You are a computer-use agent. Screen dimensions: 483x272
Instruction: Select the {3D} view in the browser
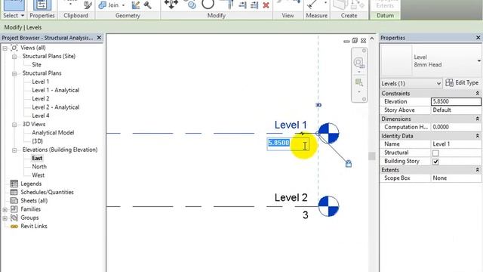click(37, 141)
